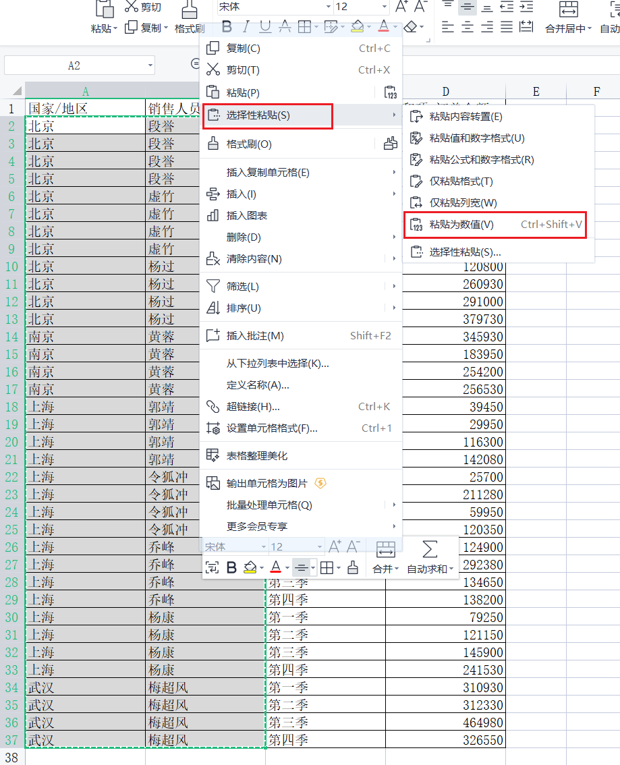The width and height of the screenshot is (620, 765).
Task: Click the scissors 剪切 icon in ribbon
Action: click(132, 7)
